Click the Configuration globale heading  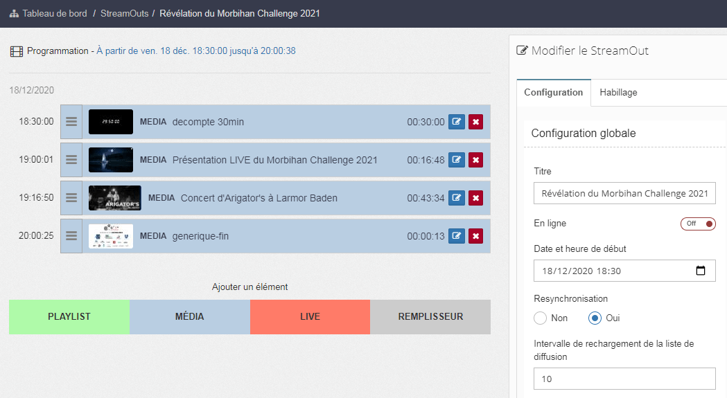point(584,134)
